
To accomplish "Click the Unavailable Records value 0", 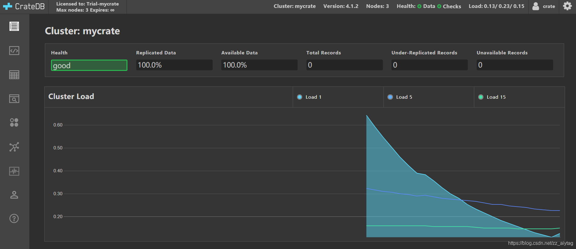I will [515, 65].
